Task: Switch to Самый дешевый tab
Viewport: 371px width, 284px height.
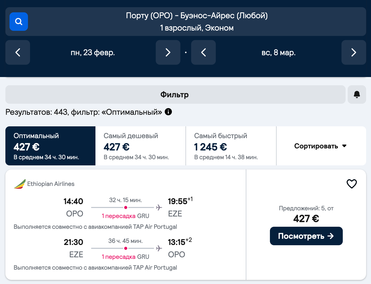Action: coord(140,146)
